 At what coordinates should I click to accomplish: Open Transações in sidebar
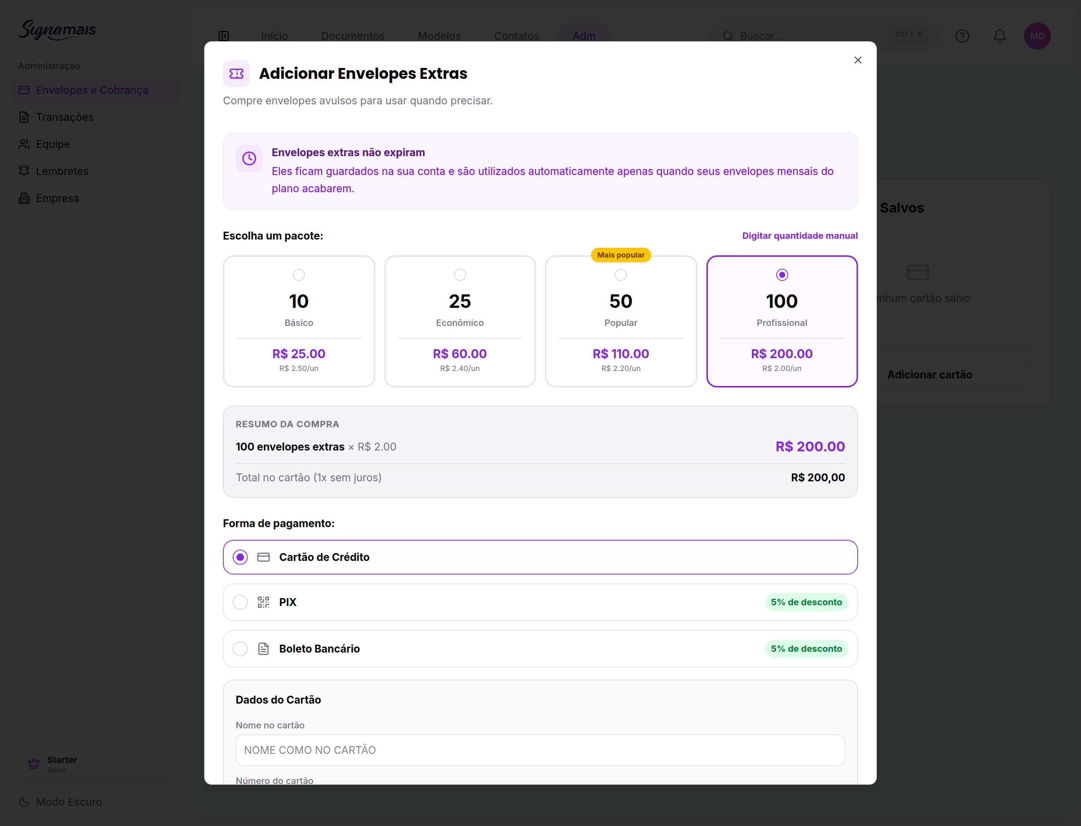[96, 117]
